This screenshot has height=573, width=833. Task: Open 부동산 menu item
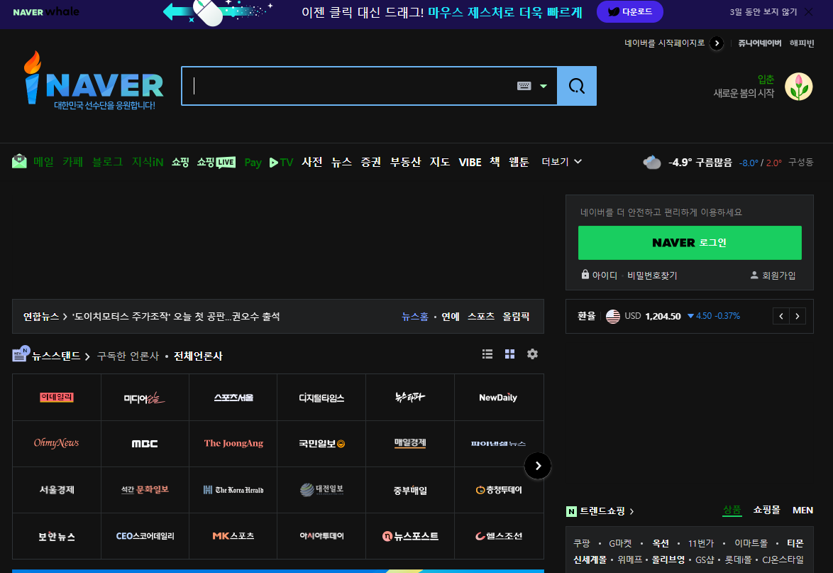405,162
